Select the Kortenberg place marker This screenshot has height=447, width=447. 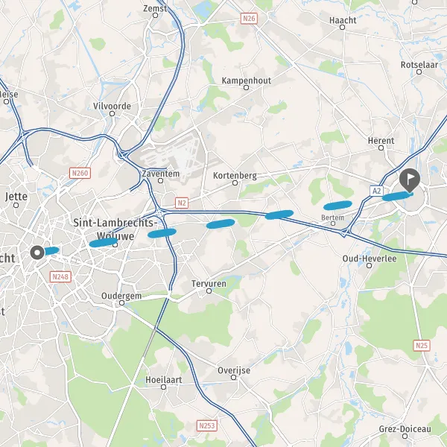(x=235, y=183)
